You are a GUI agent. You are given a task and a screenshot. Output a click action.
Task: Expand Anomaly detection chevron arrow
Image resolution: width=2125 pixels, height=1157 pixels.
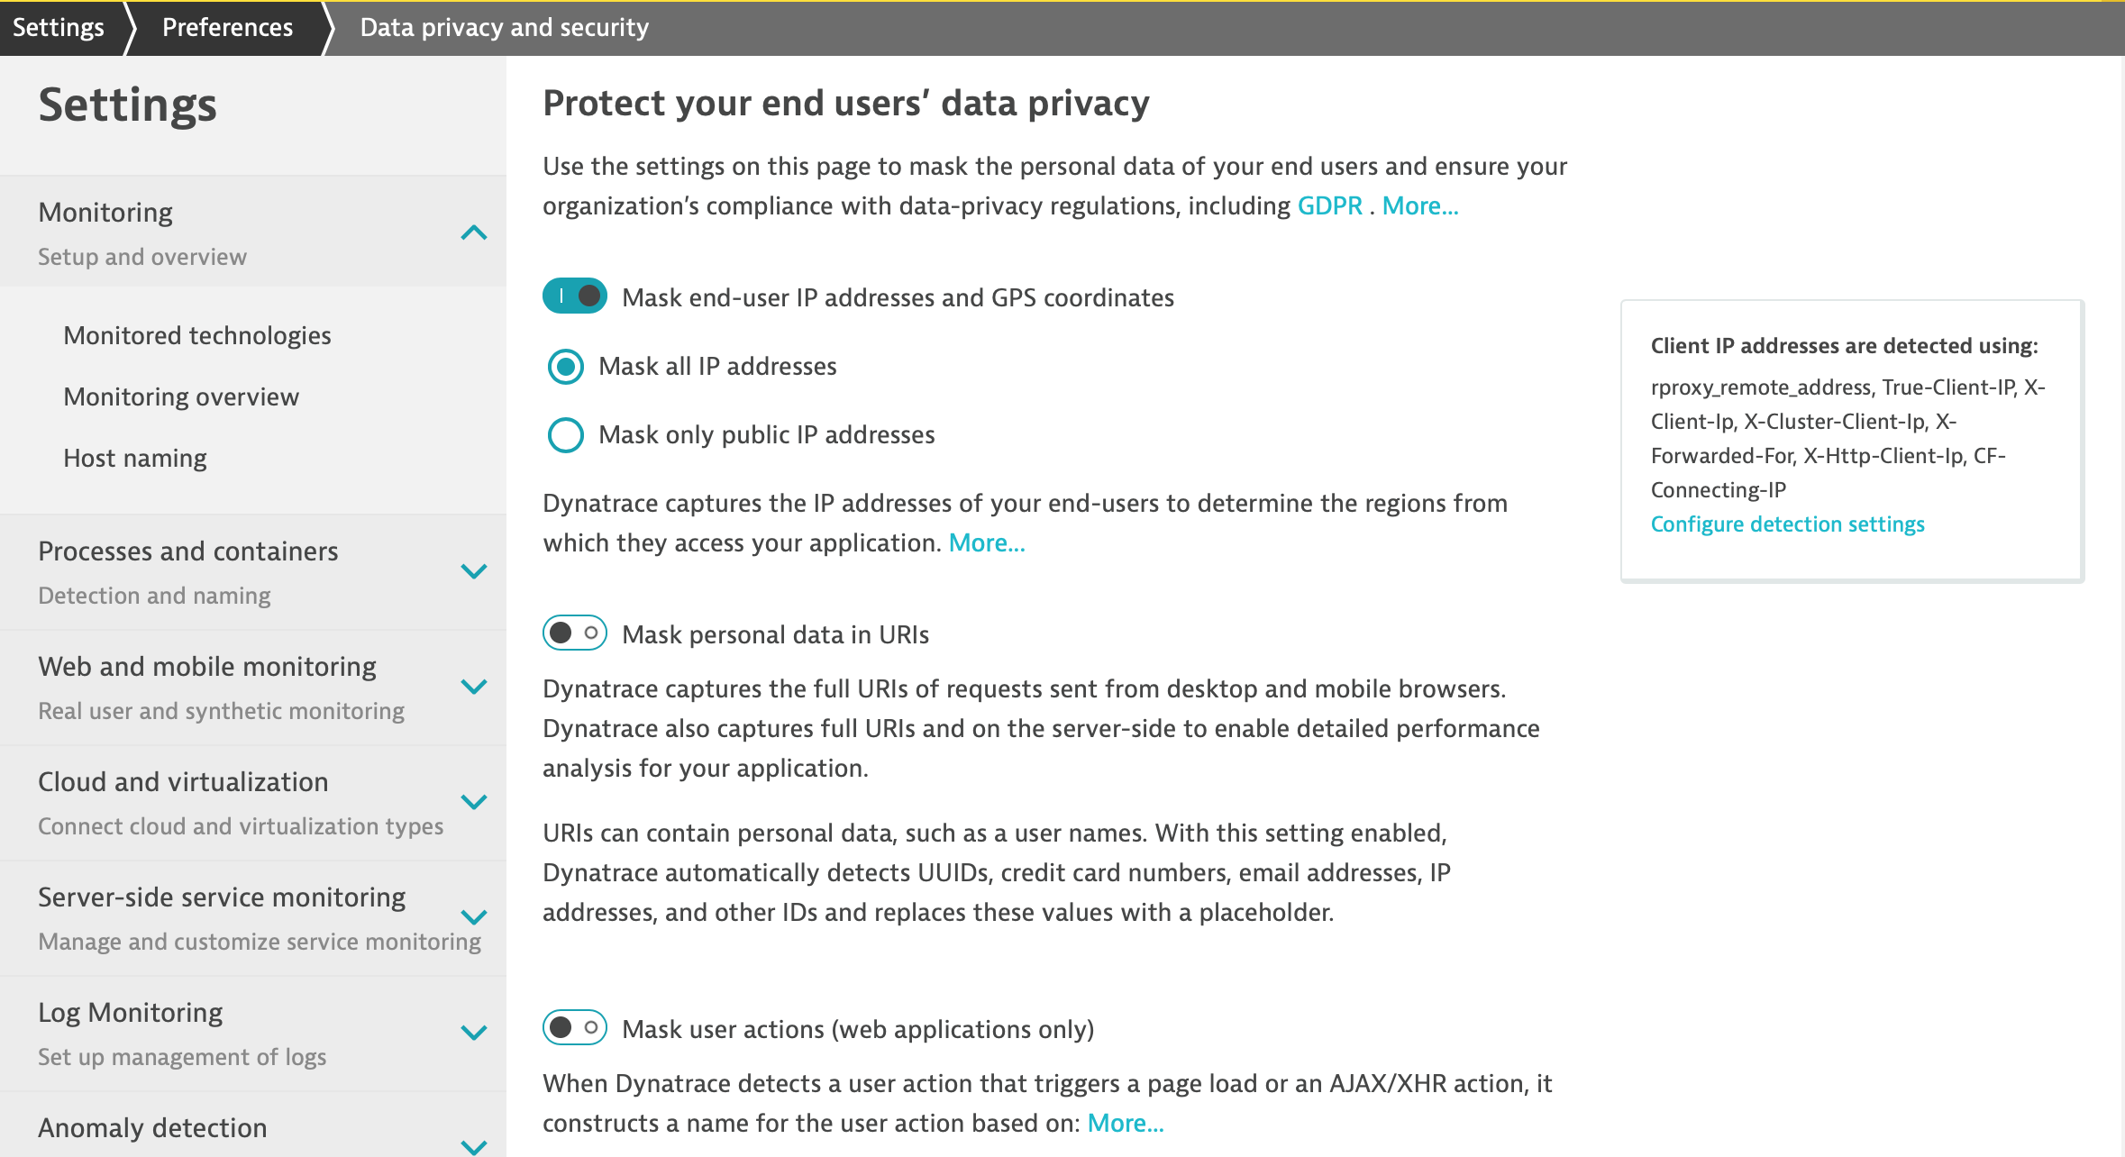pyautogui.click(x=473, y=1146)
